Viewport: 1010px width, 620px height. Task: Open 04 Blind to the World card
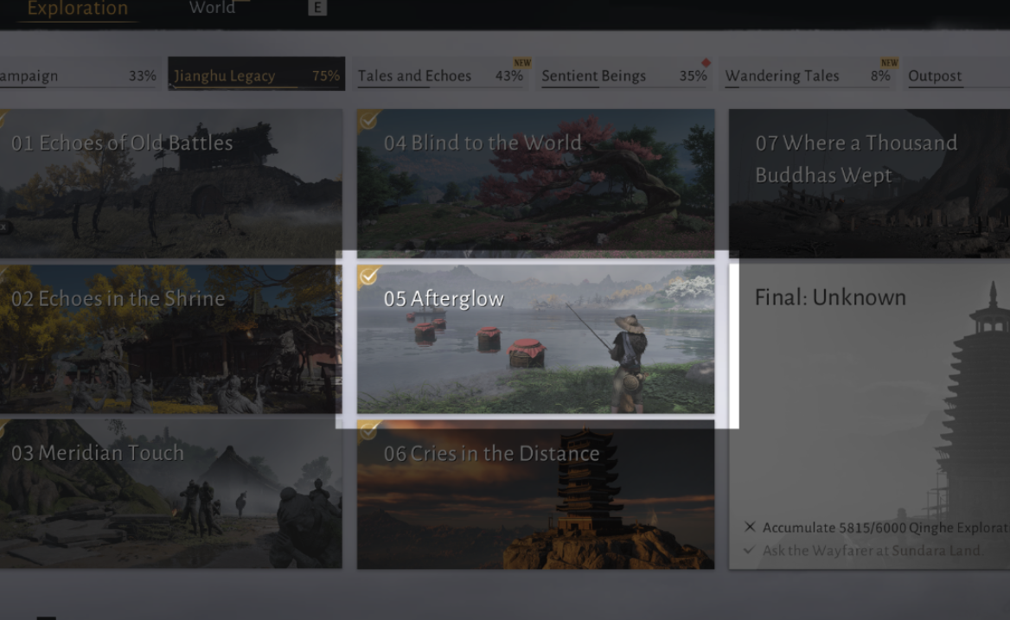pyautogui.click(x=536, y=183)
